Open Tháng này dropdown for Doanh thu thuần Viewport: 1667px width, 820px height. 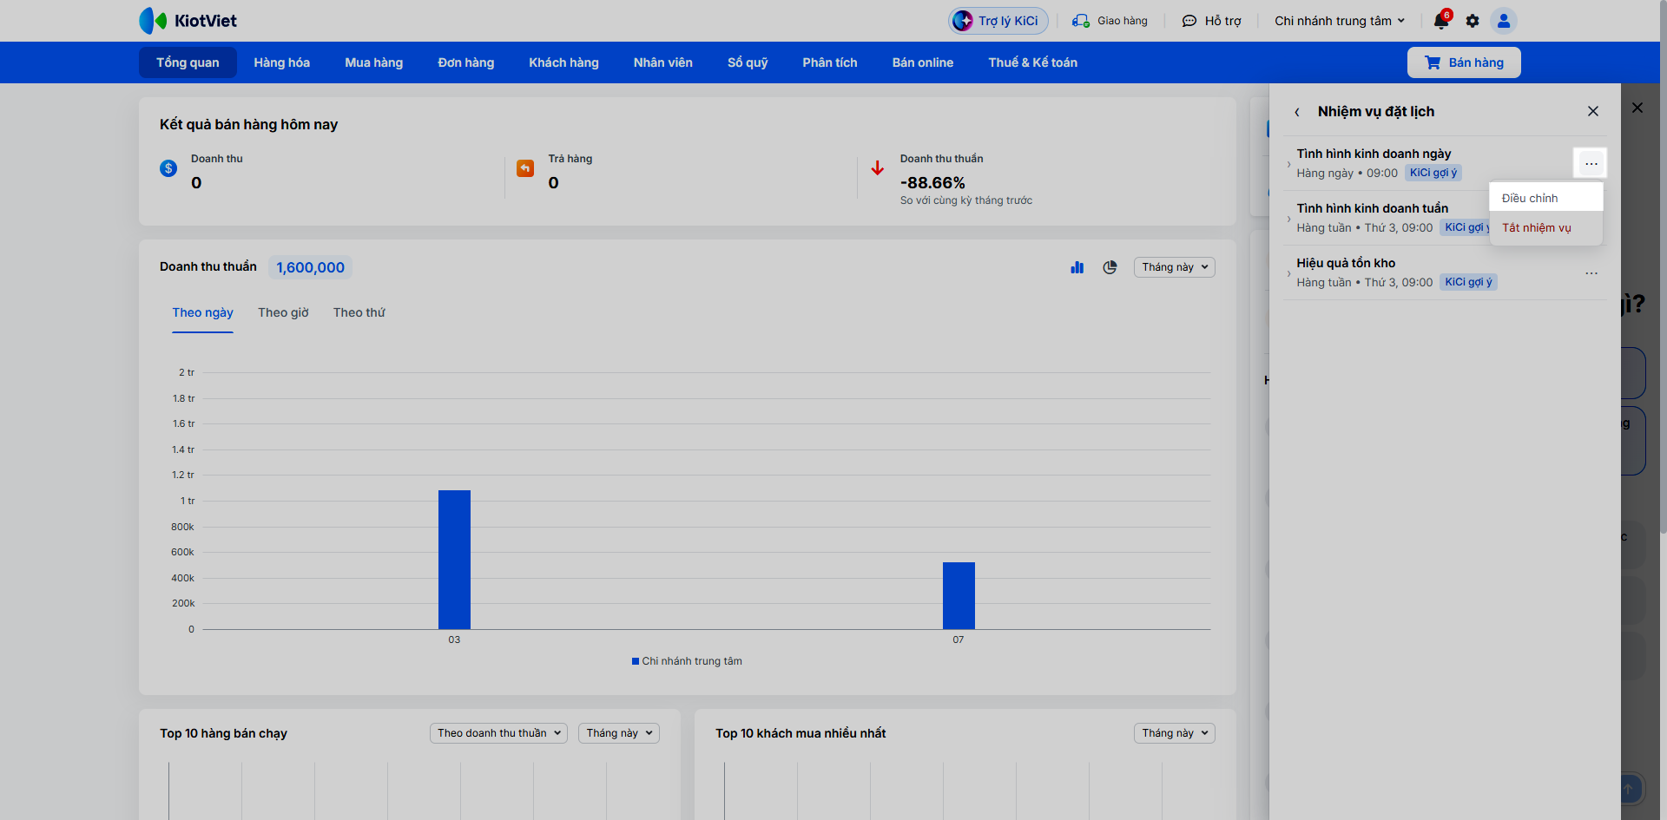pos(1174,267)
